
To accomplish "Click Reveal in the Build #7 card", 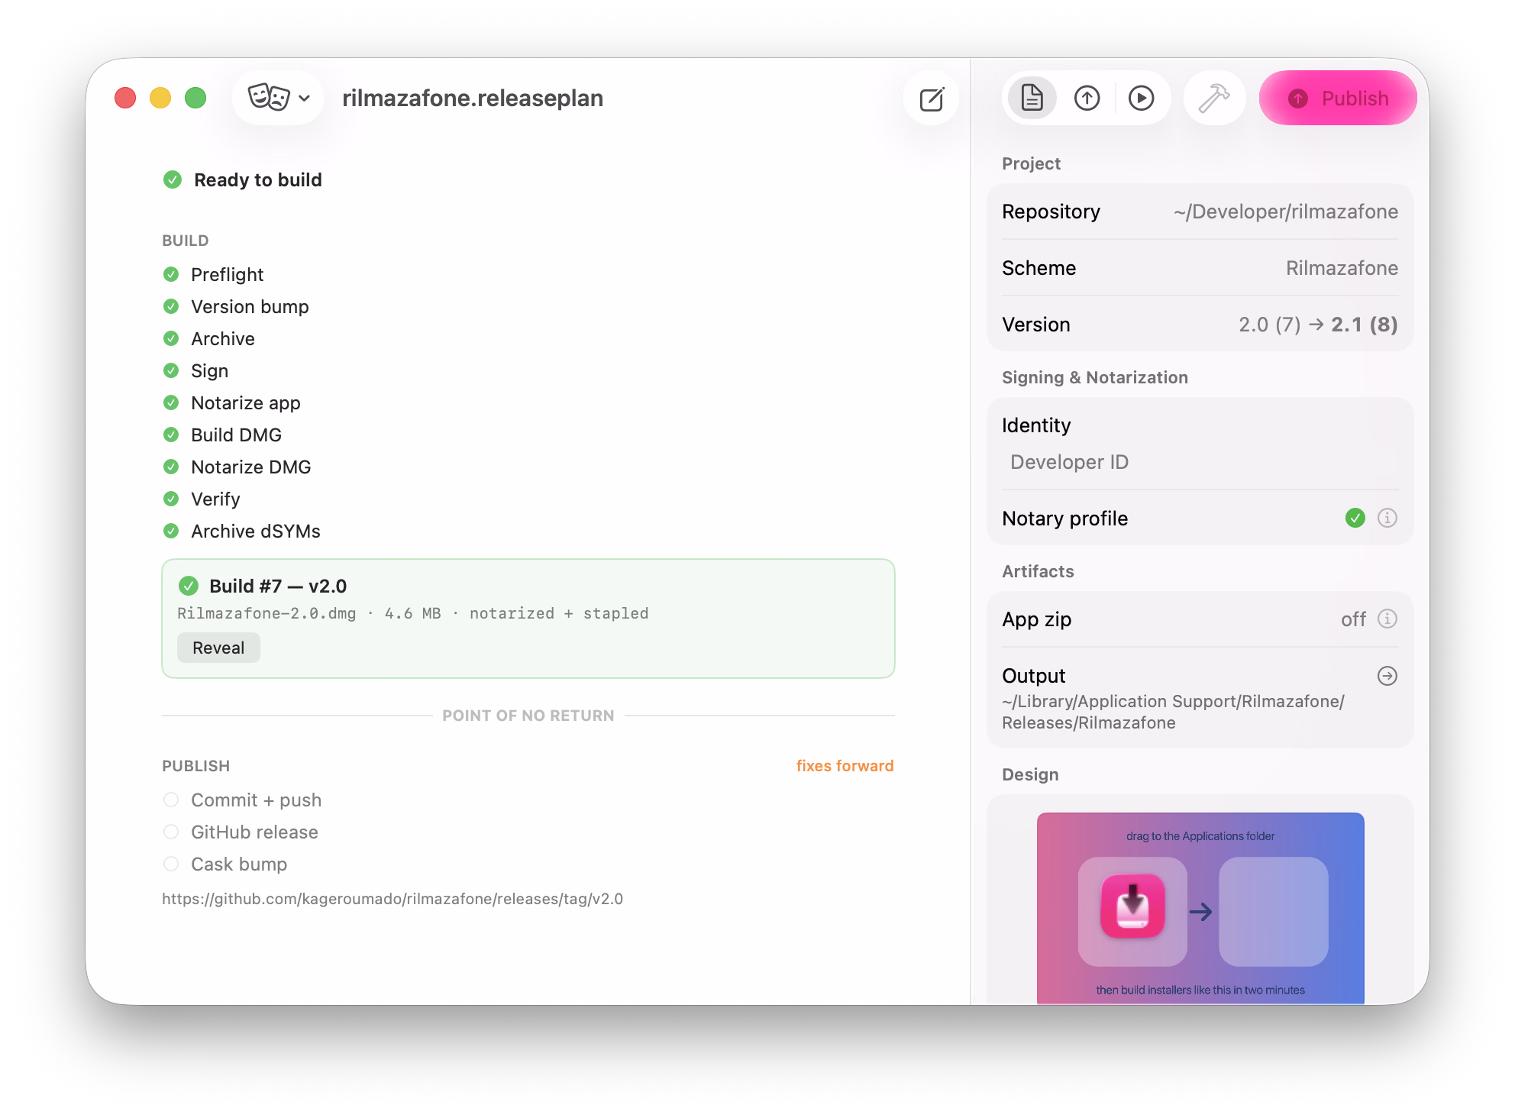I will pos(218,648).
